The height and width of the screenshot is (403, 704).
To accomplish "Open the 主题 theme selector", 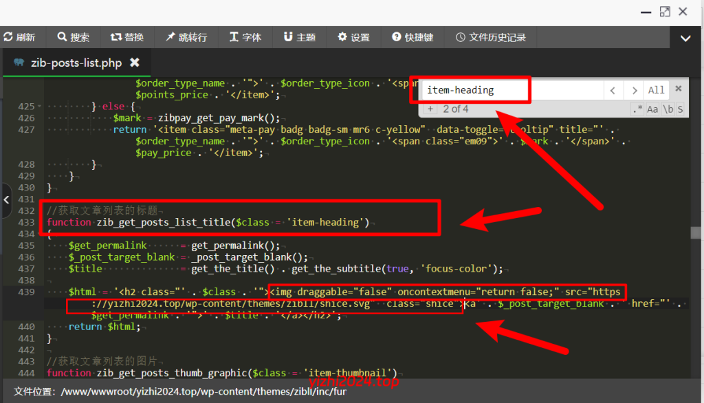I will click(299, 37).
